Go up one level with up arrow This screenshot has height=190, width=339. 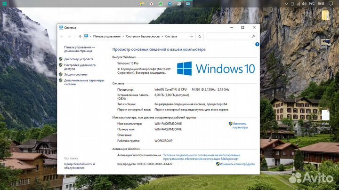80,37
